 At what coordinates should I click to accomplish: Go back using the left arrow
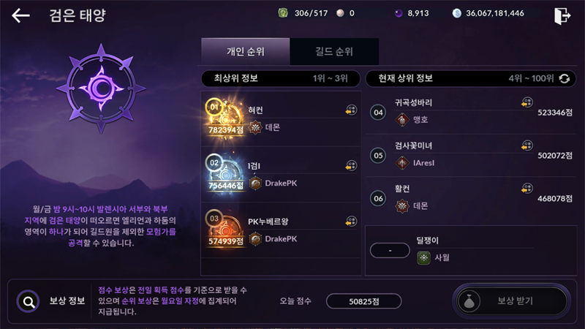(20, 15)
